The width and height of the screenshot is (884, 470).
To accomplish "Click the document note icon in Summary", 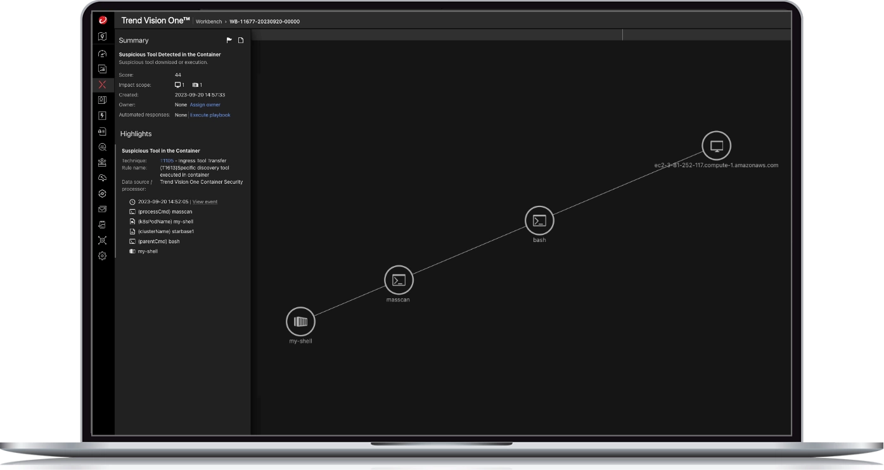I will (241, 41).
